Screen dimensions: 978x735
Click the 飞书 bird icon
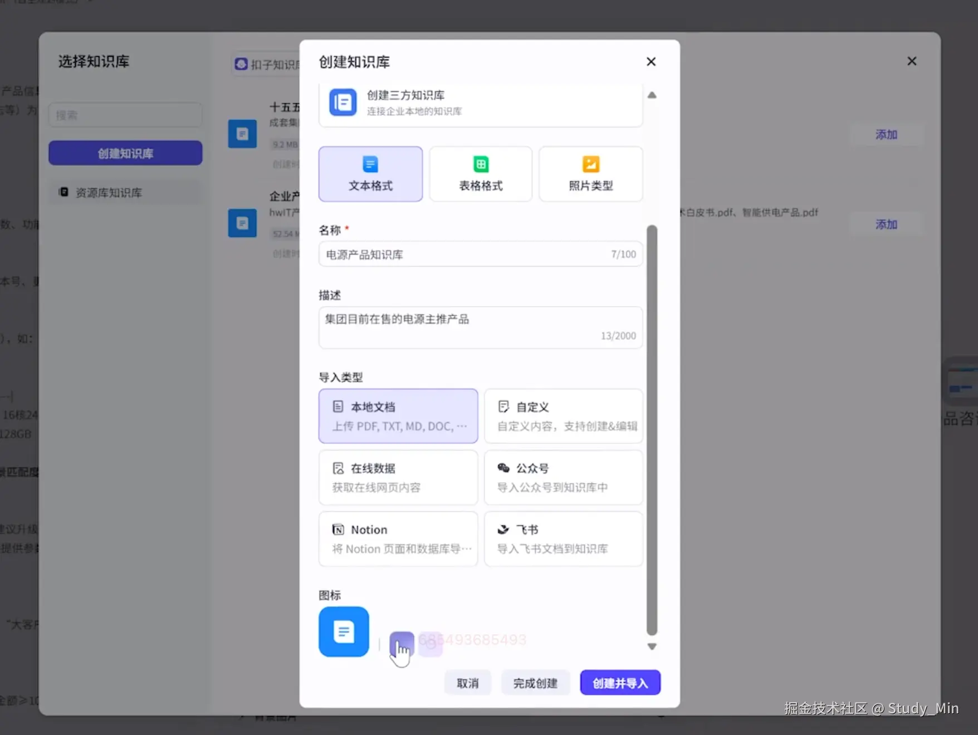(503, 529)
